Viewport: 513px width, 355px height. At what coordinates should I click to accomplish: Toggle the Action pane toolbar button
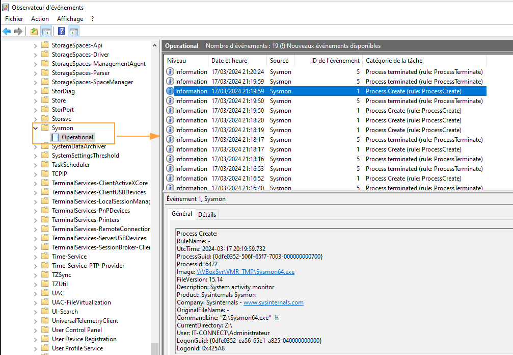73,32
